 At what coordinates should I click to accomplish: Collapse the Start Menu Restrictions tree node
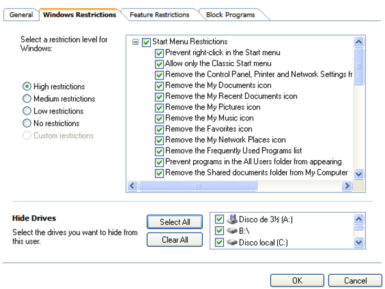point(135,42)
